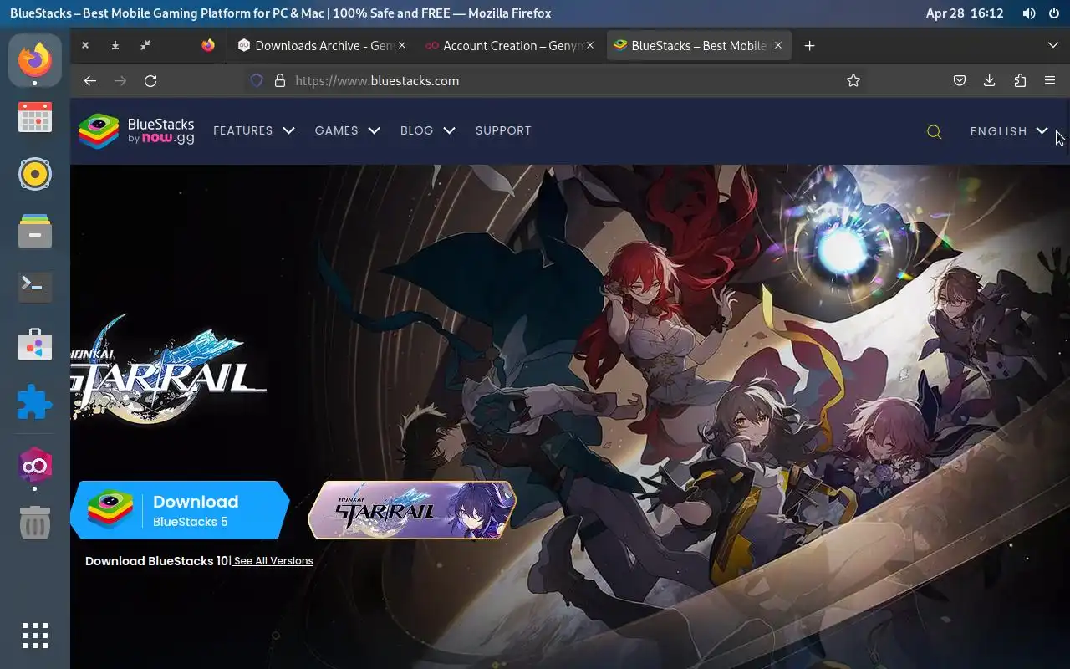
Task: Open the tracking protection shield icon
Action: tap(257, 81)
